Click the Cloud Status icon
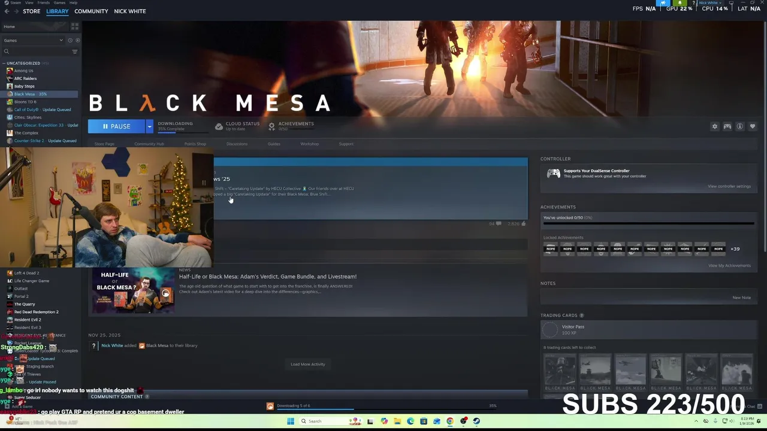The height and width of the screenshot is (431, 767). [219, 126]
